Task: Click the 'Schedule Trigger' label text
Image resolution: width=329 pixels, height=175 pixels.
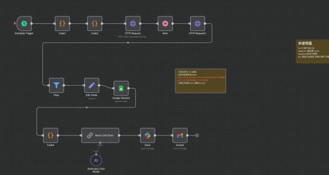Action: point(24,33)
